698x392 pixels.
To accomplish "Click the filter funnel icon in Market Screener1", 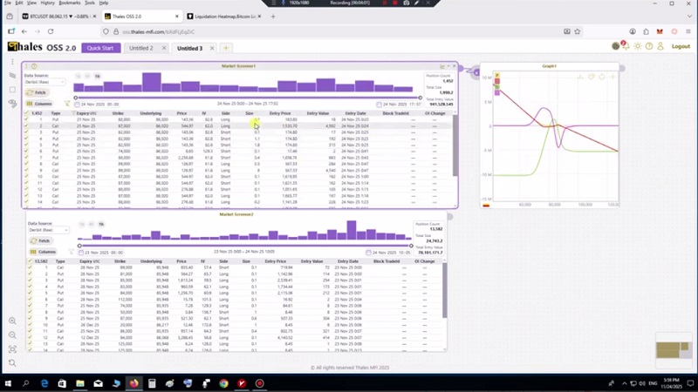I will click(66, 104).
